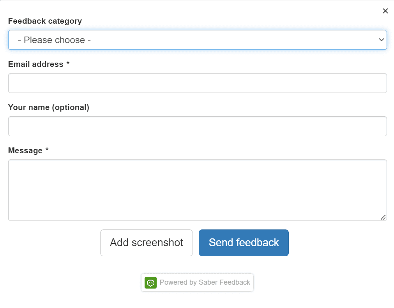This screenshot has width=394, height=308.
Task: Select the "- Please choose -" placeholder text
Action: [x=54, y=40]
